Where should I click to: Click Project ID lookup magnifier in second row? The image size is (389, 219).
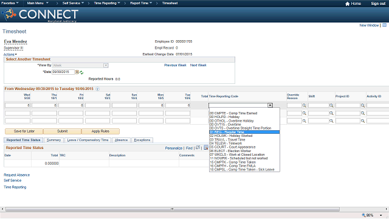(363, 113)
